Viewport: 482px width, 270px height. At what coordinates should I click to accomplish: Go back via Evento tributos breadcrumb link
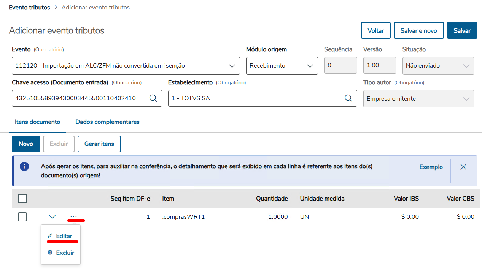pos(29,8)
